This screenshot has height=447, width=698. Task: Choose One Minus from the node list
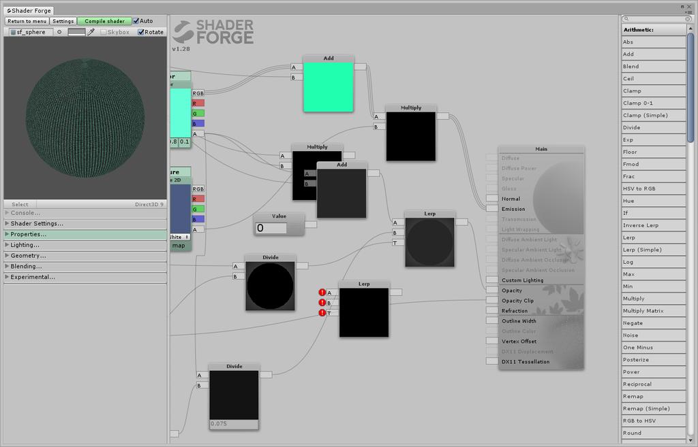(x=654, y=348)
